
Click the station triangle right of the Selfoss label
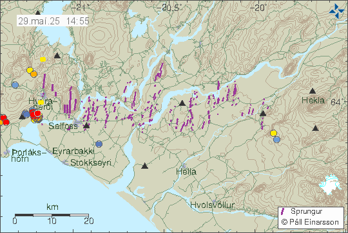[86, 126]
